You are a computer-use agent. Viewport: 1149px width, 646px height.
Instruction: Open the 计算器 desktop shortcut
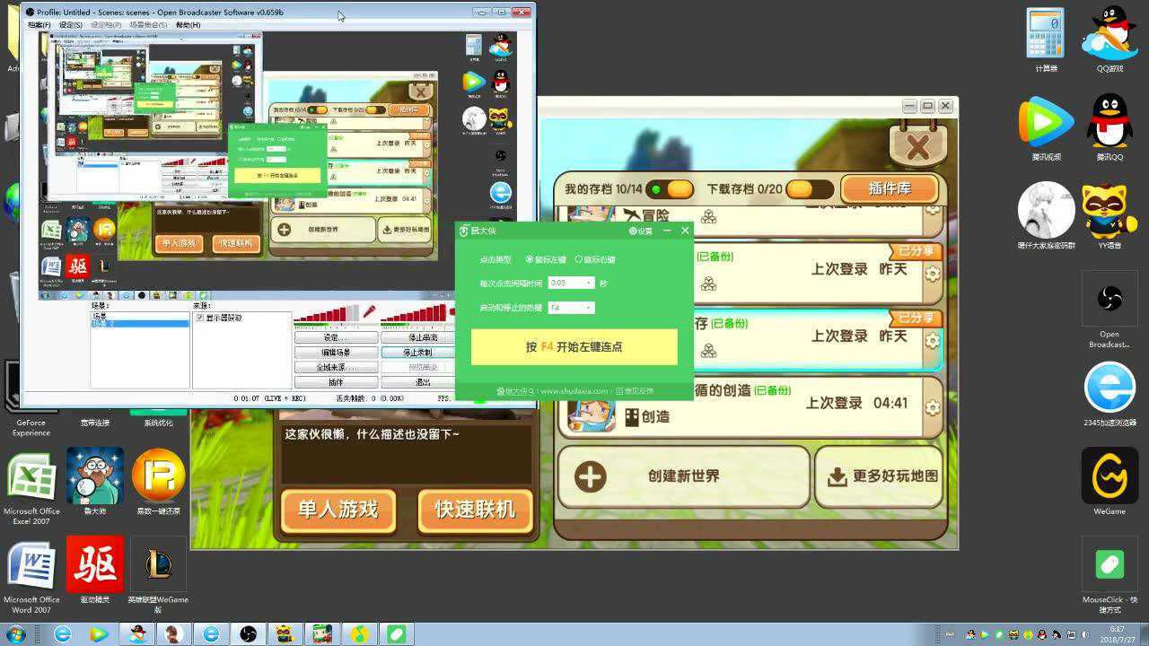1046,40
